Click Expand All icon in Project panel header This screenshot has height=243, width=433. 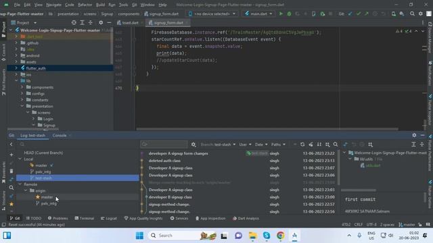[x=82, y=22]
